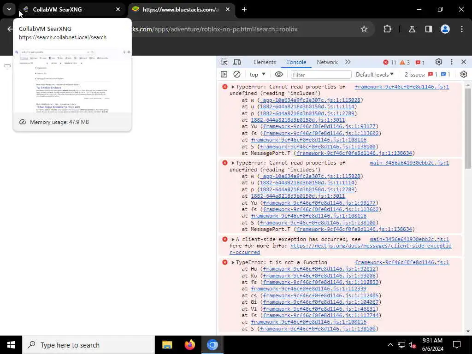Open _app-10a634a9fc2e307c.js:1:115028 in first error
Viewport: 472px width, 354px height.
pyautogui.click(x=310, y=100)
